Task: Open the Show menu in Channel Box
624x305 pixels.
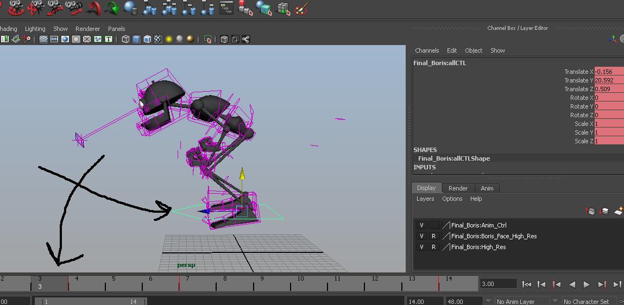Action: (x=497, y=50)
